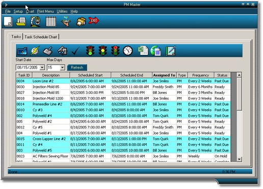The image size is (263, 189).
Task: Click the table scrollbar down arrow
Action: click(239, 159)
